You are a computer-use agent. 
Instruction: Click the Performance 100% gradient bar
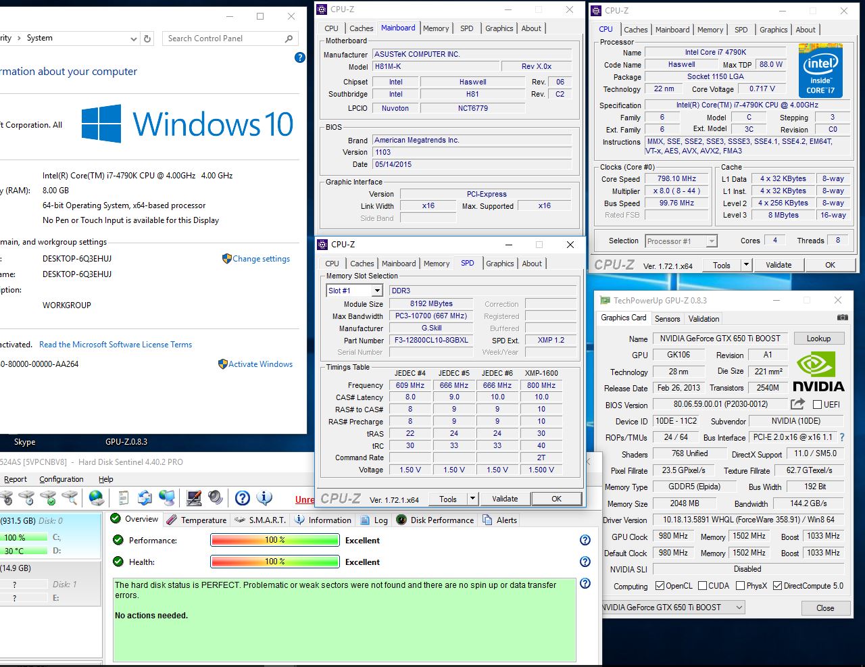[x=274, y=540]
